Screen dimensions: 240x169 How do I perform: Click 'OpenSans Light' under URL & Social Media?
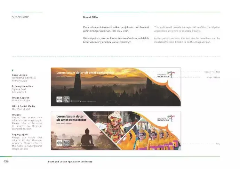tap(21, 109)
